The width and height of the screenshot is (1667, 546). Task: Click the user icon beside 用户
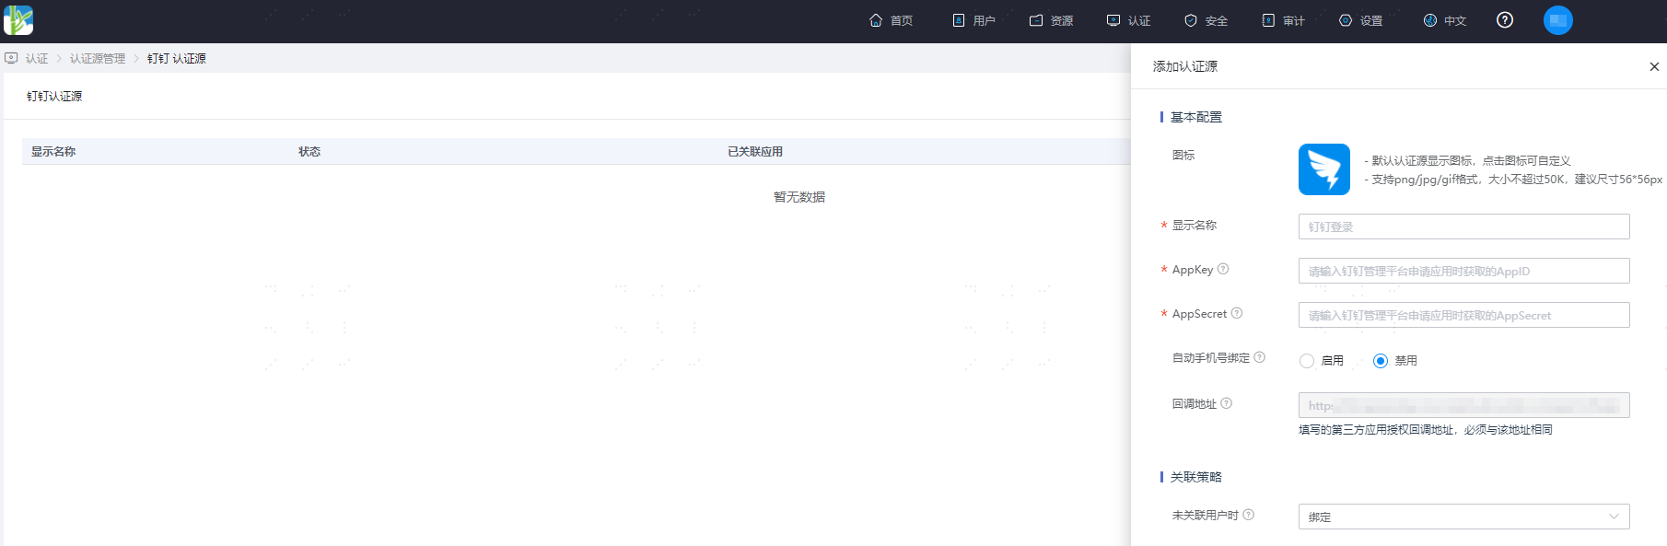point(959,20)
